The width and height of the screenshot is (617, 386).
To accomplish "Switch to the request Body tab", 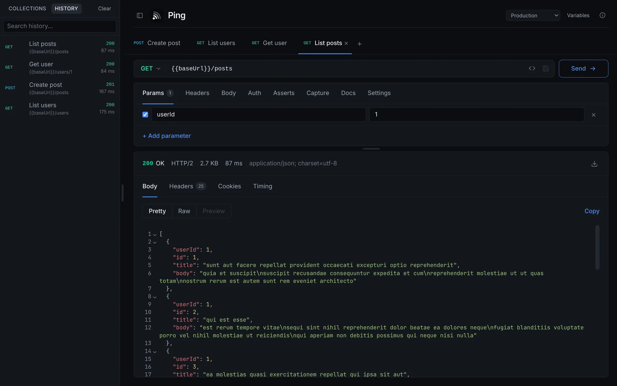I will click(x=229, y=93).
